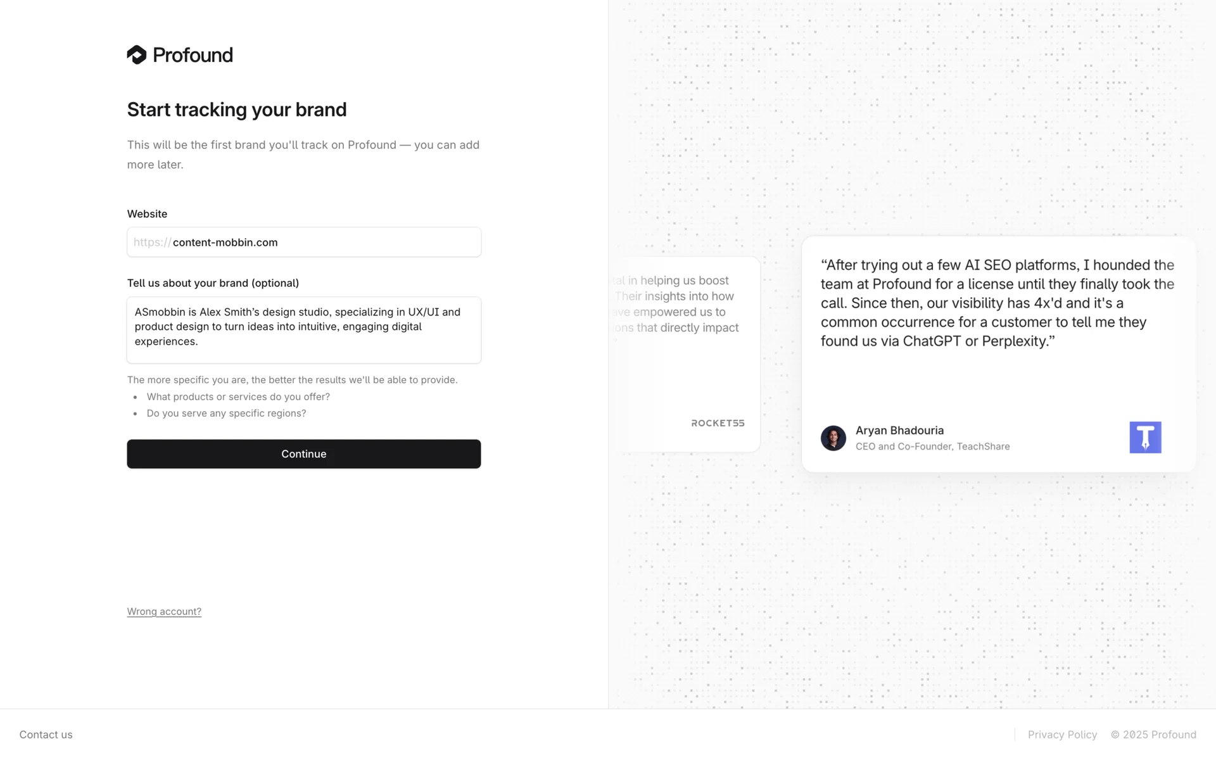Click the TeachShare blue logo icon

(1145, 438)
